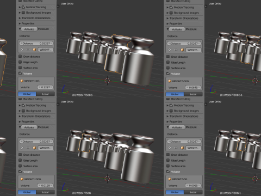Click Activate button in WEIGHT-500G panel
This screenshot has height=196, width=261.
click(177, 29)
